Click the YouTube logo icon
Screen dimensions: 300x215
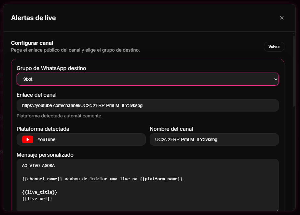[28, 139]
